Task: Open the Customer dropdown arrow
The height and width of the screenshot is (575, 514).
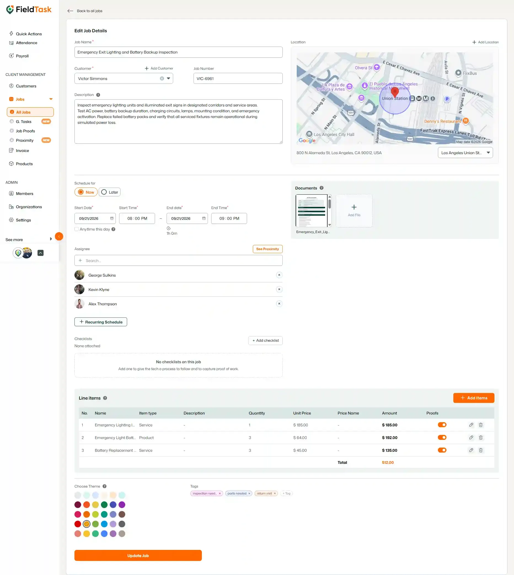Action: (x=168, y=79)
